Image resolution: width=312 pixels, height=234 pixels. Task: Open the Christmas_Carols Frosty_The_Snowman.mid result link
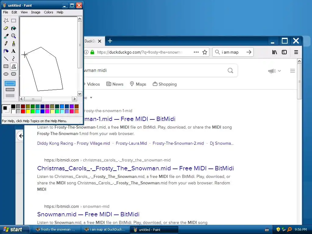click(x=136, y=168)
